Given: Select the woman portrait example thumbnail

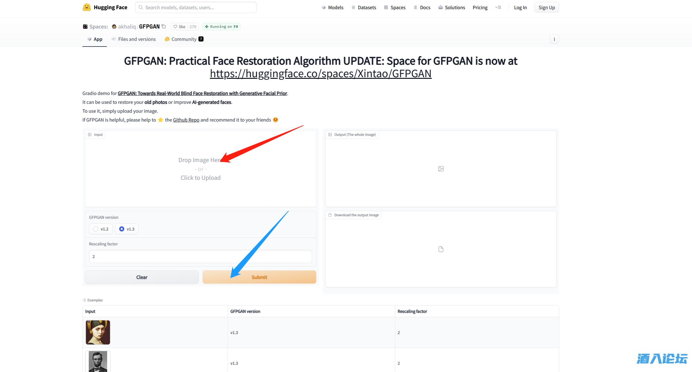Looking at the screenshot, I should [x=98, y=332].
